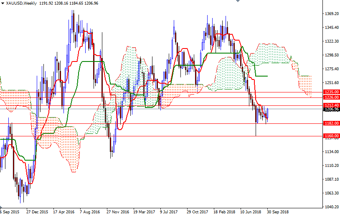Click the gray chart shift marker at top
Image resolution: width=340 pixels, height=215 pixels.
click(238, 1)
